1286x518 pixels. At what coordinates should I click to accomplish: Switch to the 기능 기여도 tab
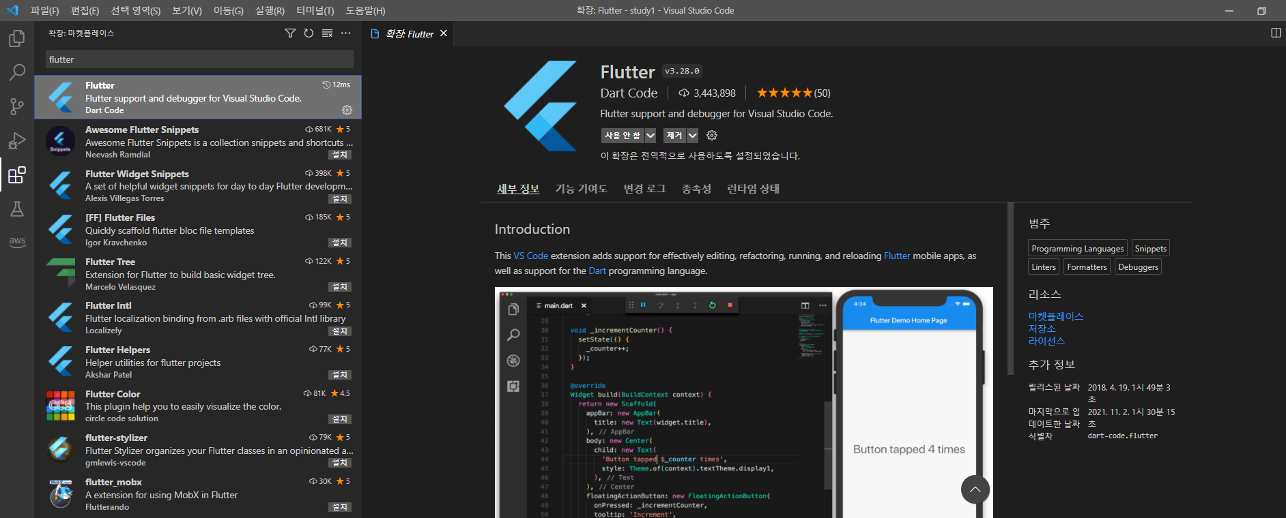tap(581, 189)
